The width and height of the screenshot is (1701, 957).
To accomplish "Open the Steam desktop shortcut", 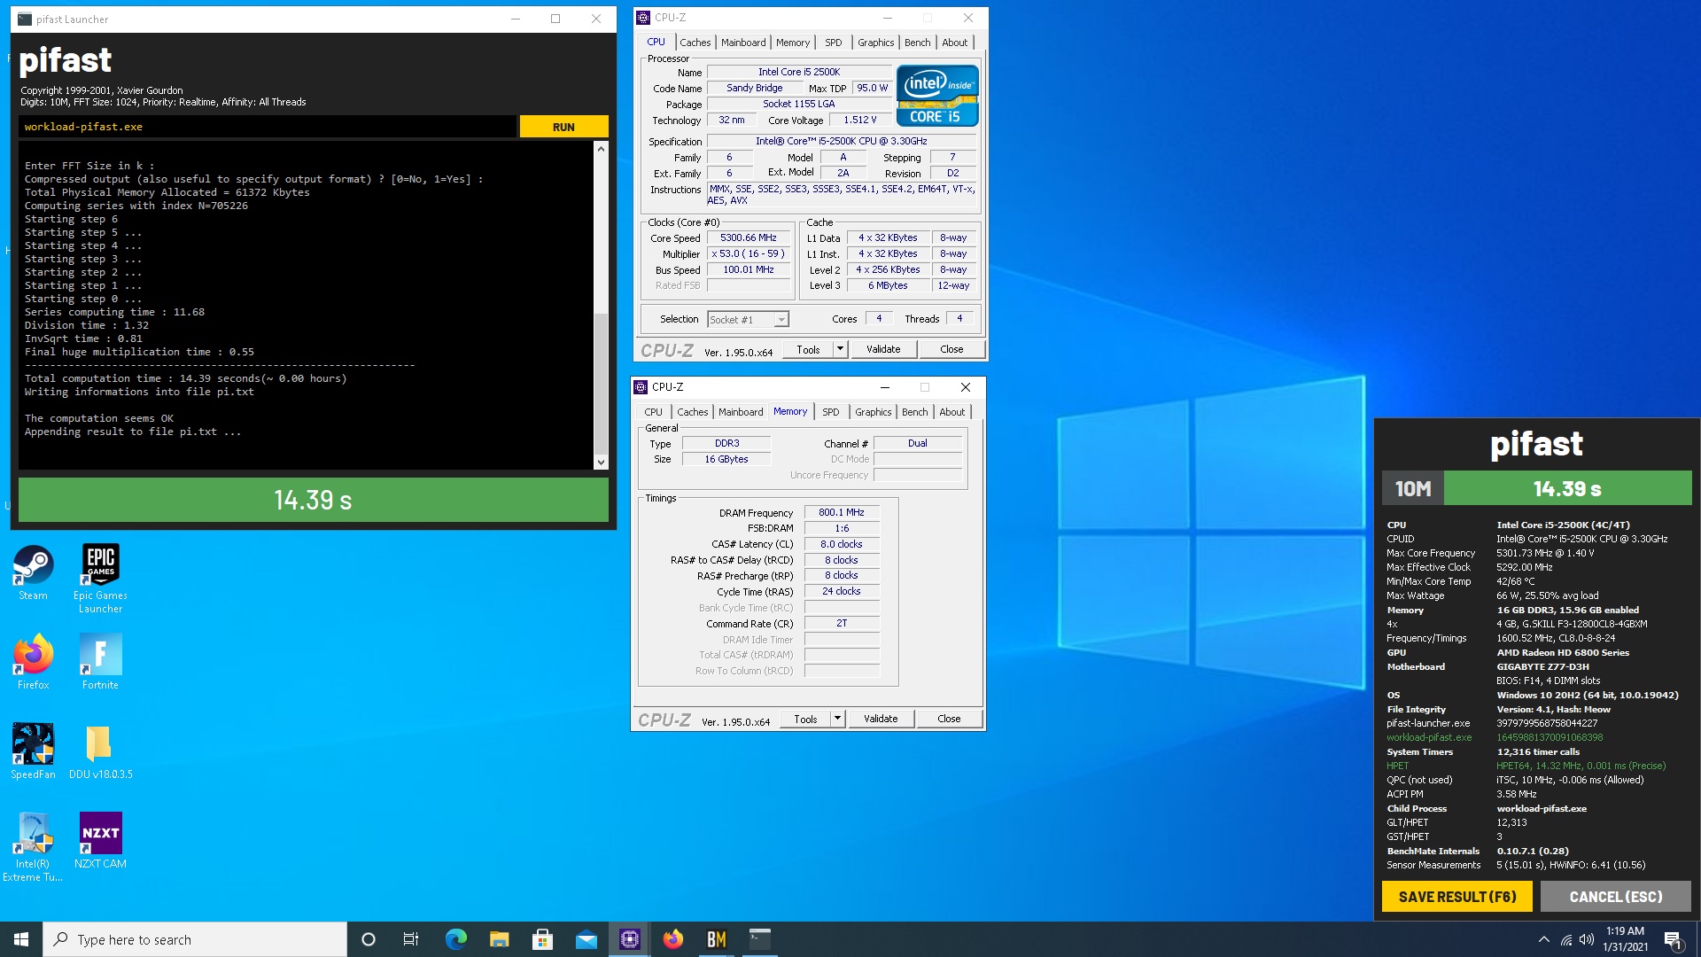I will 33,573.
